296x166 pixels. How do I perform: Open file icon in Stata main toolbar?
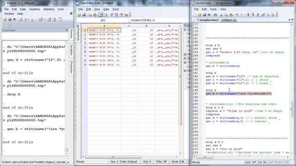click(5, 19)
